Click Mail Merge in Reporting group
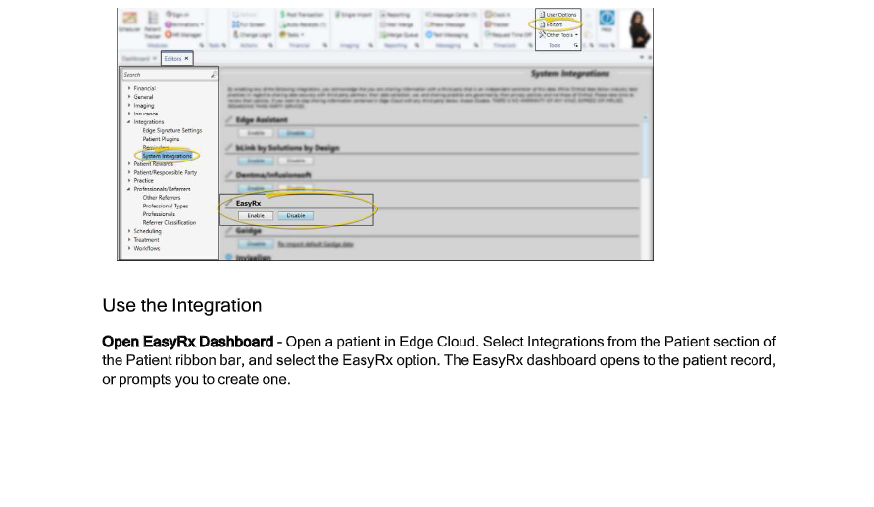This screenshot has height=507, width=874. pyautogui.click(x=396, y=24)
